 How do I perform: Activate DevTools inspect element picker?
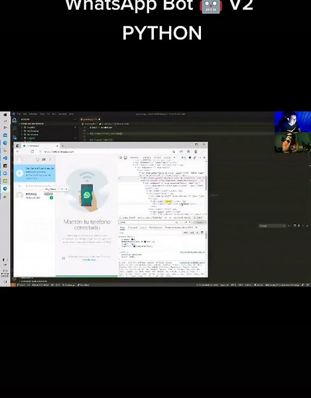[x=121, y=158]
